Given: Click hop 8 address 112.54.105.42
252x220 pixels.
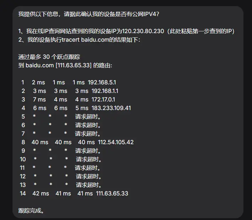Looking at the screenshot, I should pos(116,142).
